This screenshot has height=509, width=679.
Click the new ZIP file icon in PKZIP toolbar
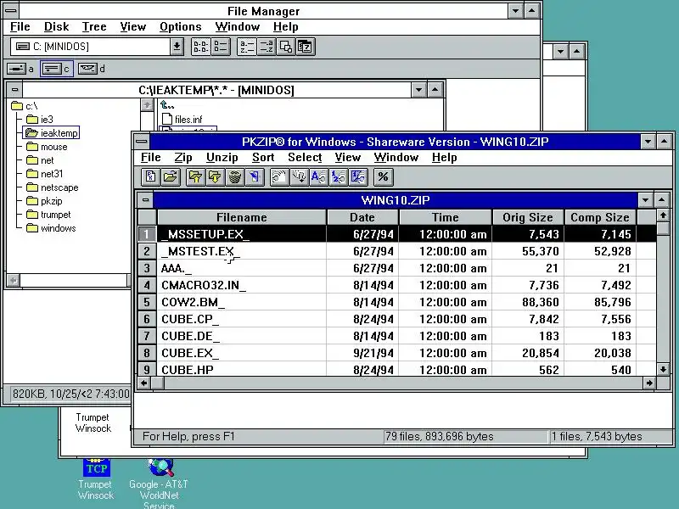[151, 176]
